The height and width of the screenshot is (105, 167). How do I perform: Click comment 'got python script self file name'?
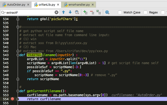point(51,31)
